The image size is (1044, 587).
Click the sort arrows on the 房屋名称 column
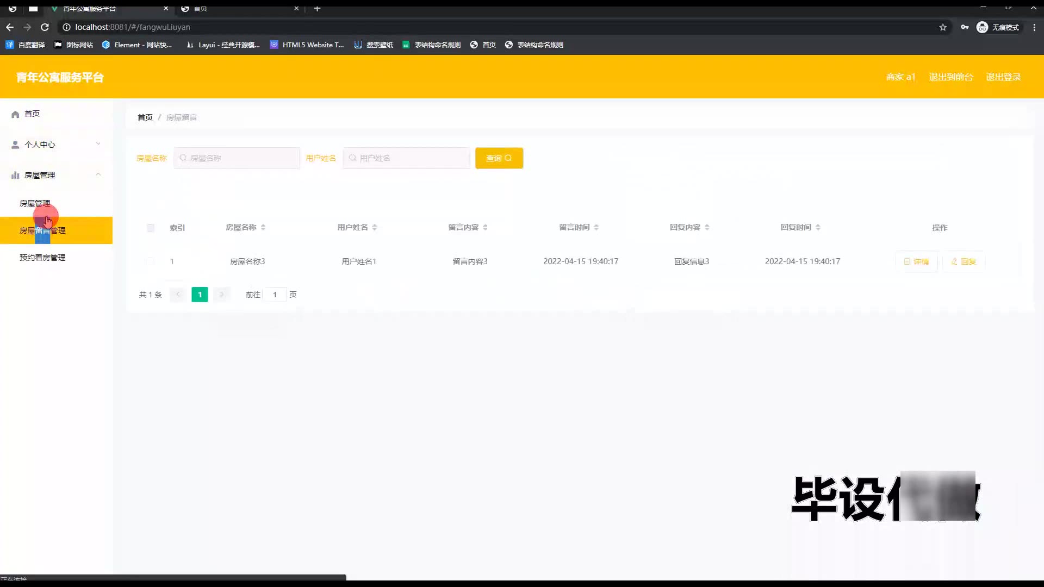click(x=263, y=227)
